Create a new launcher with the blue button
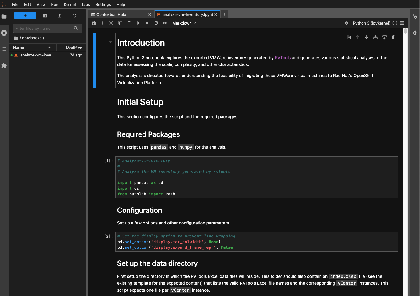The image size is (420, 296). click(x=25, y=15)
